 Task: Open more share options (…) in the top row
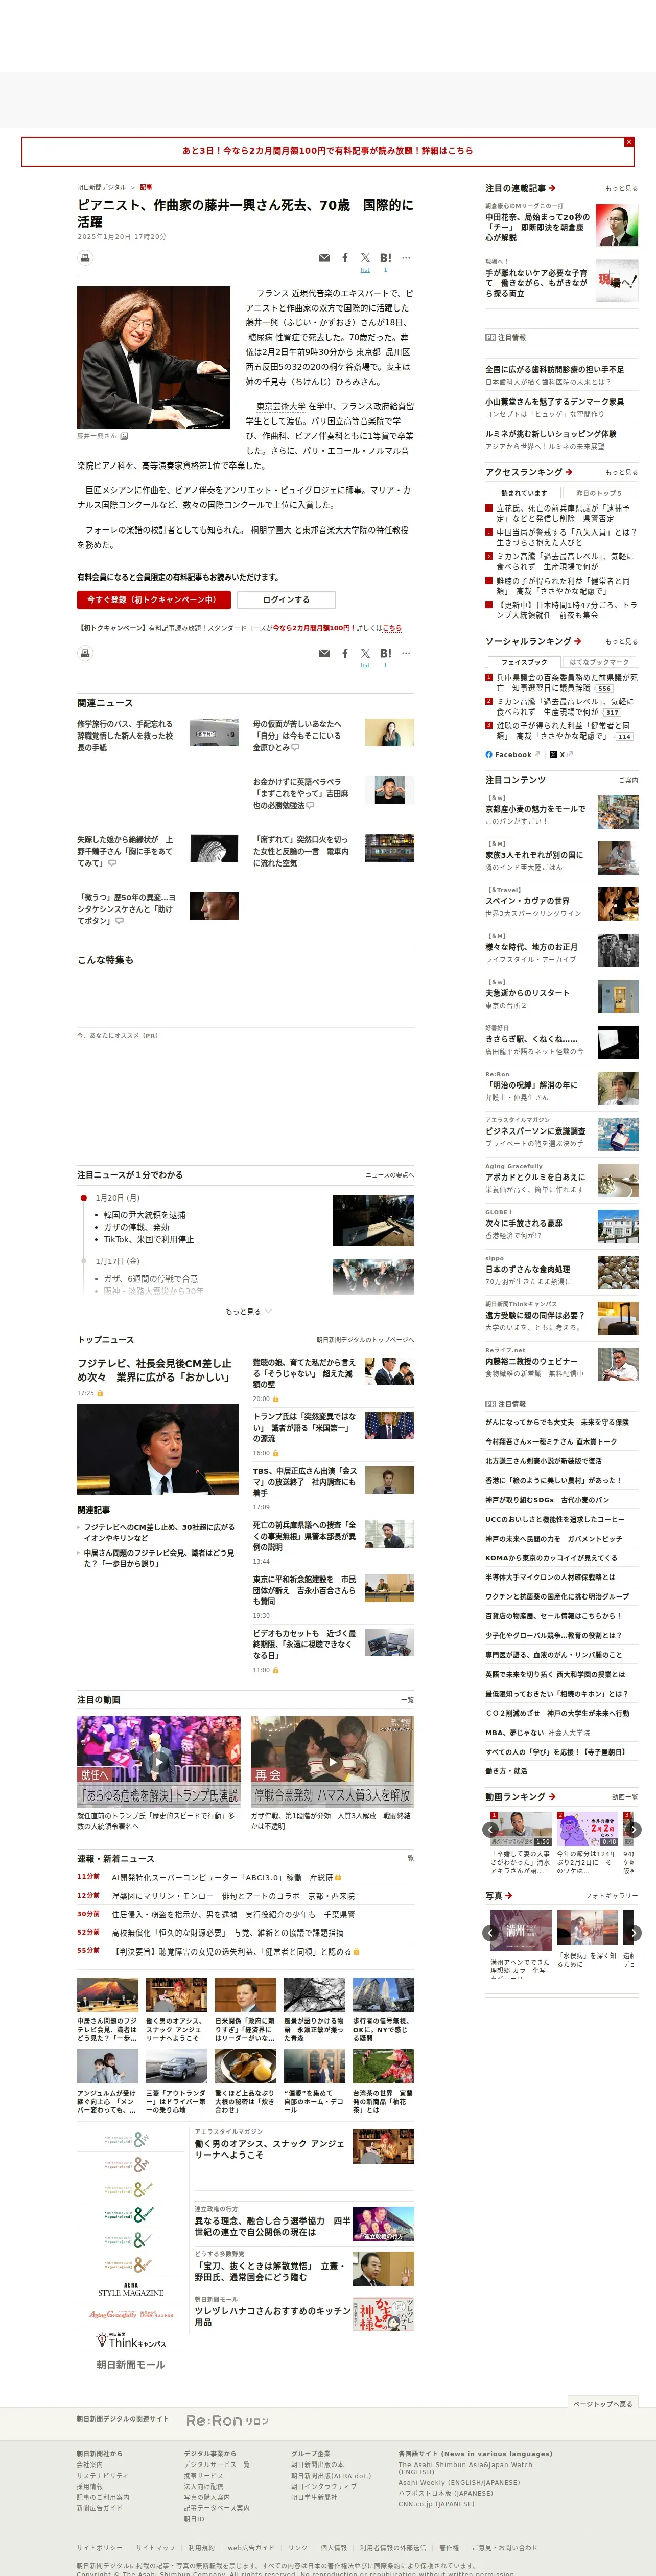(406, 258)
